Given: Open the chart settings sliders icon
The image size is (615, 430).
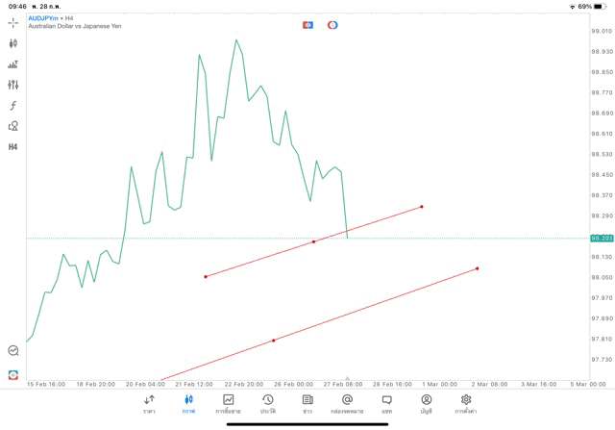Looking at the screenshot, I should click(x=13, y=85).
